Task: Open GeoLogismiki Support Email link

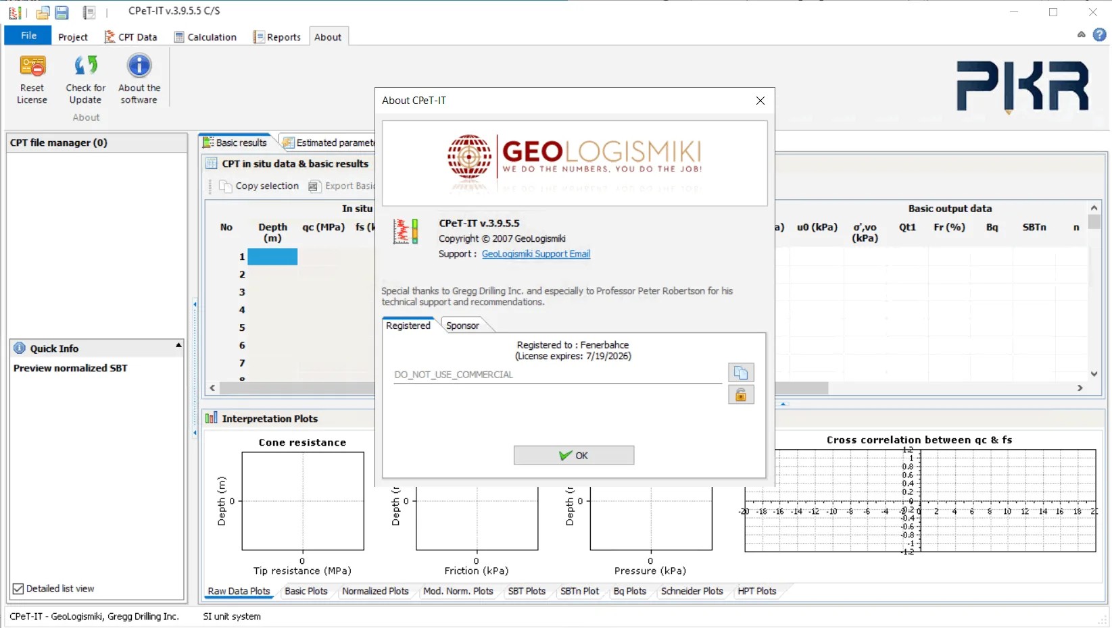Action: pos(536,254)
